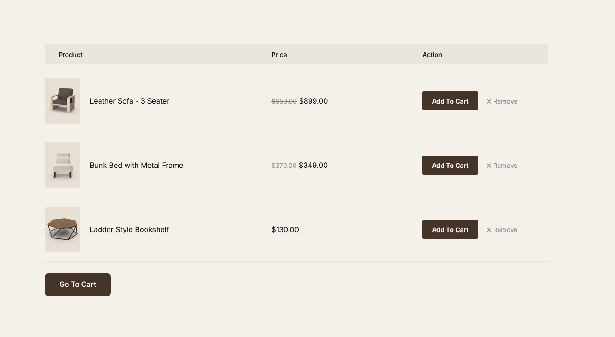Click the $899.00 sale price
This screenshot has width=615, height=337.
click(x=313, y=101)
